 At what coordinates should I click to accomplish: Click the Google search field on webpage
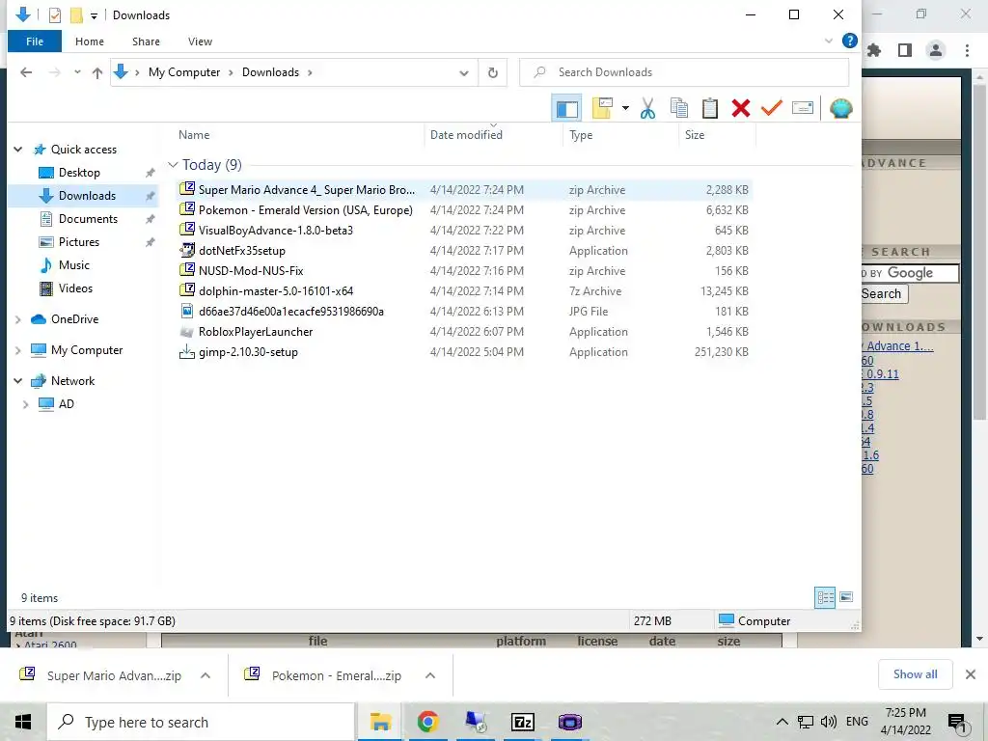pyautogui.click(x=910, y=273)
